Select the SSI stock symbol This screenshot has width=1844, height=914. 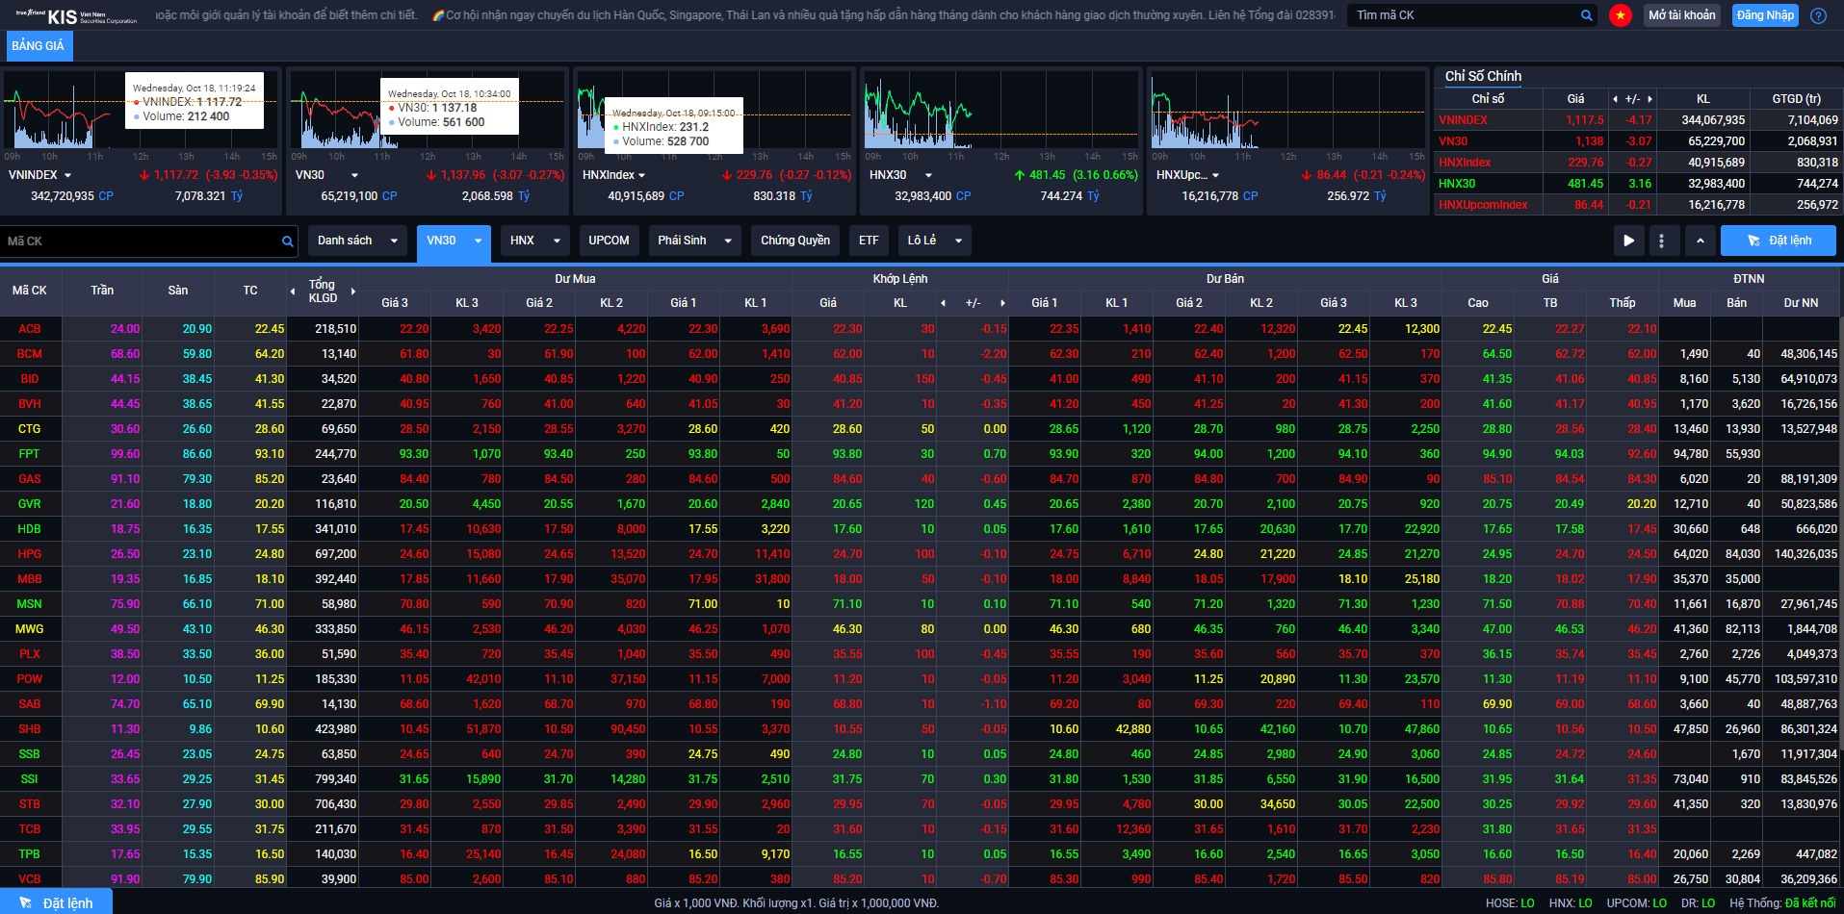pyautogui.click(x=30, y=779)
